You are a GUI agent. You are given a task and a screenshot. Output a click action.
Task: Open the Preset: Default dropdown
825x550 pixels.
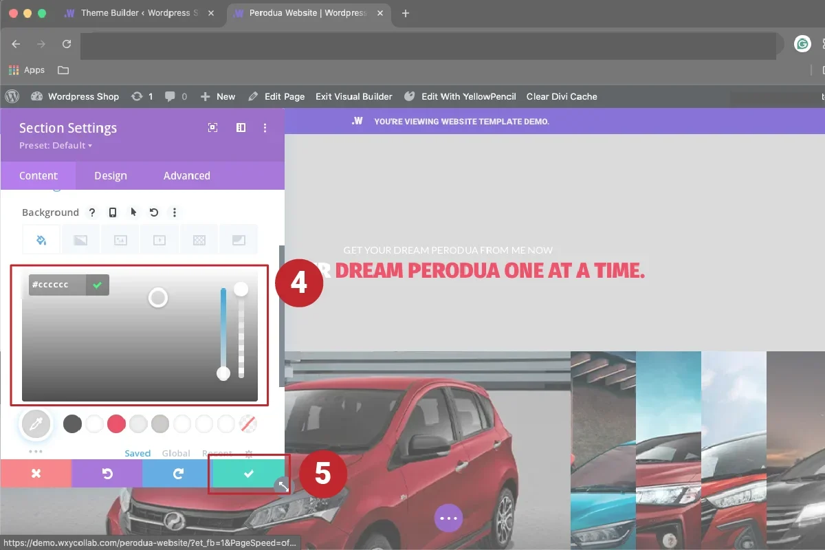click(x=56, y=145)
